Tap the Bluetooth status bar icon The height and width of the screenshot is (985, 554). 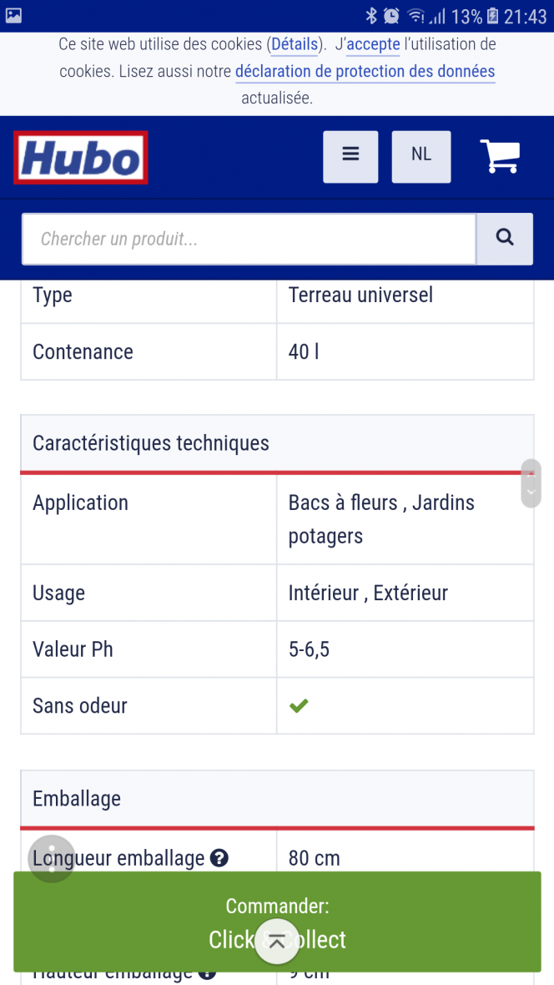point(371,16)
